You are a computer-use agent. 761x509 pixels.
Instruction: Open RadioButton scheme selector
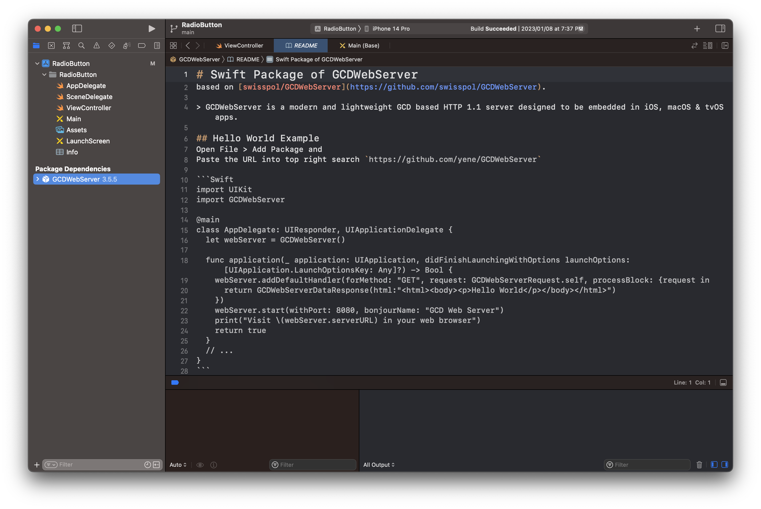coord(336,29)
